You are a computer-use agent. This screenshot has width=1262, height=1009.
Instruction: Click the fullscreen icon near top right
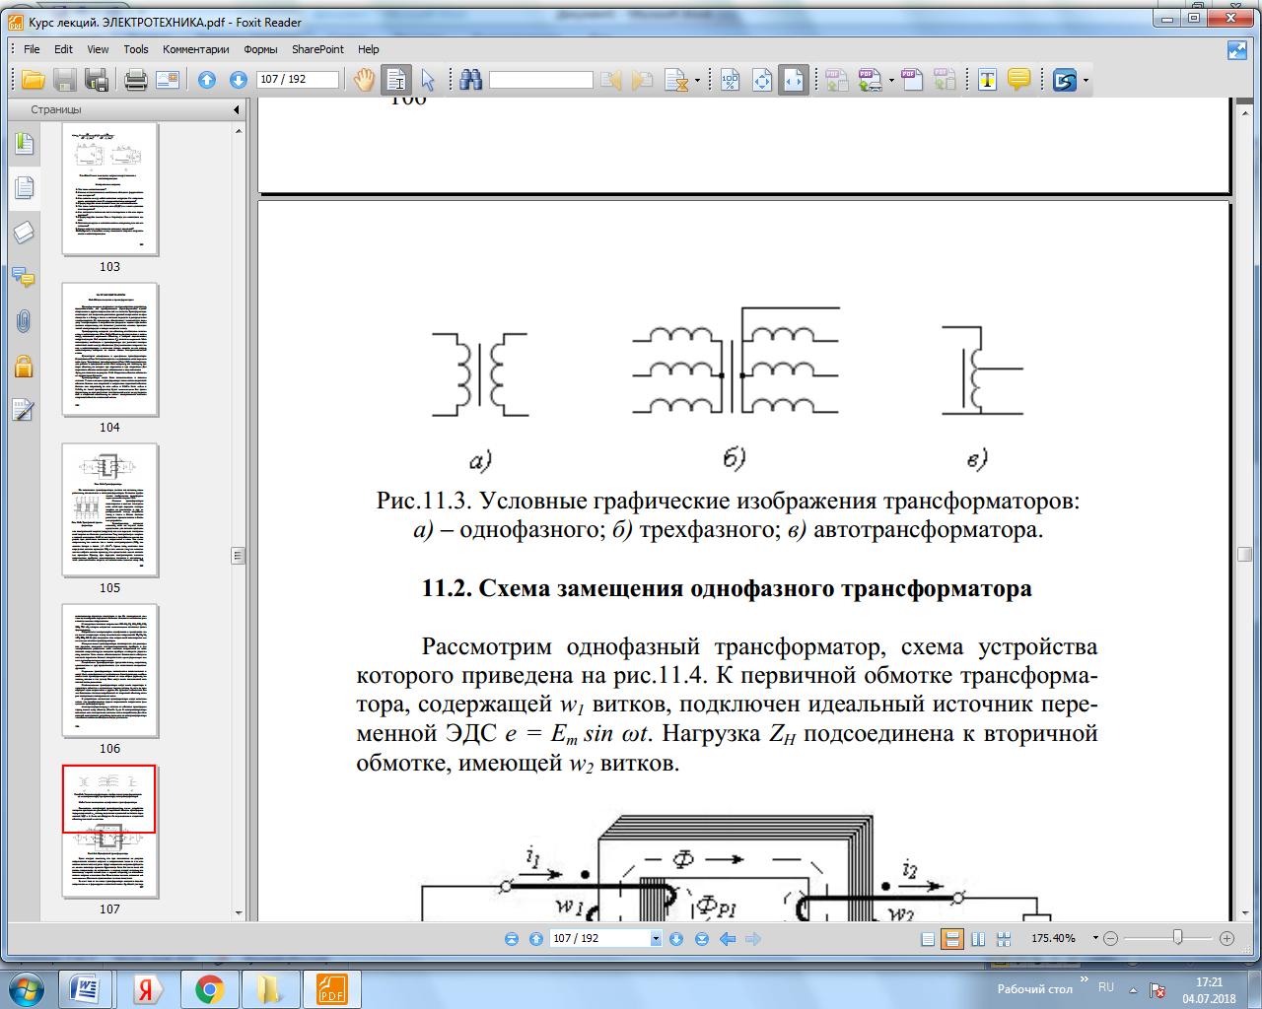[1237, 49]
